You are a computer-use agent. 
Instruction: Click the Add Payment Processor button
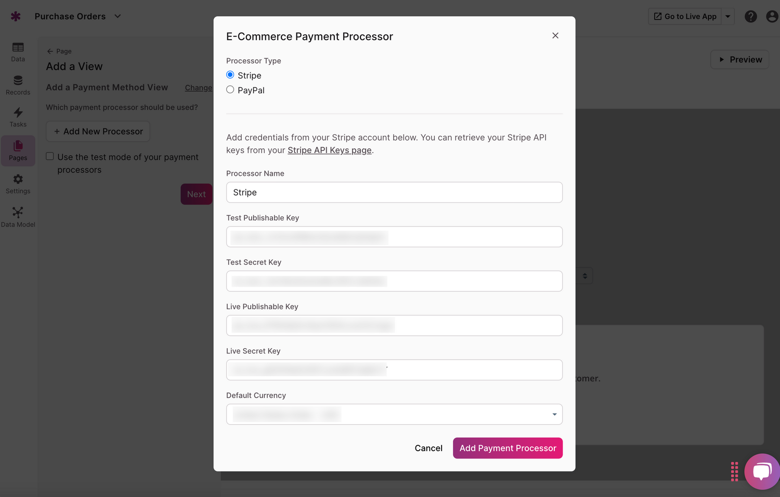click(507, 448)
